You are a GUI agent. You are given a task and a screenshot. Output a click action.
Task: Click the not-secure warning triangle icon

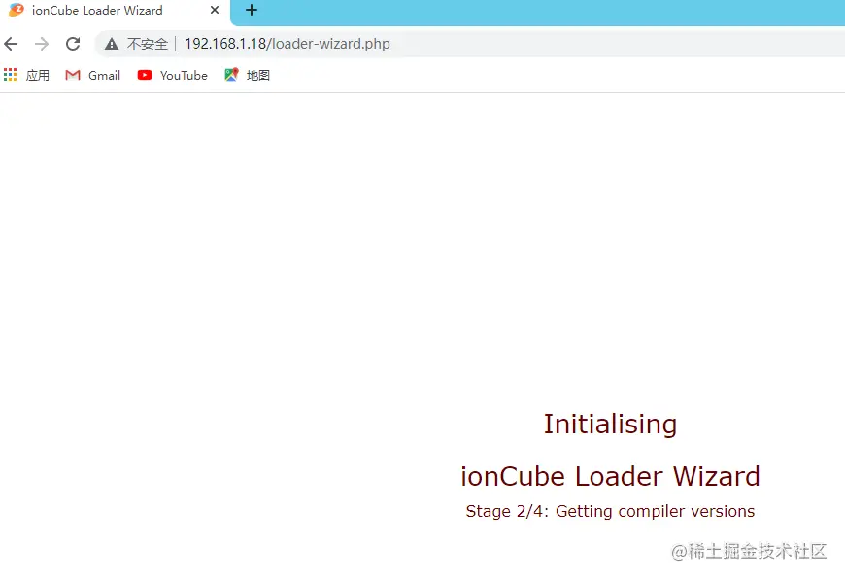tap(112, 44)
